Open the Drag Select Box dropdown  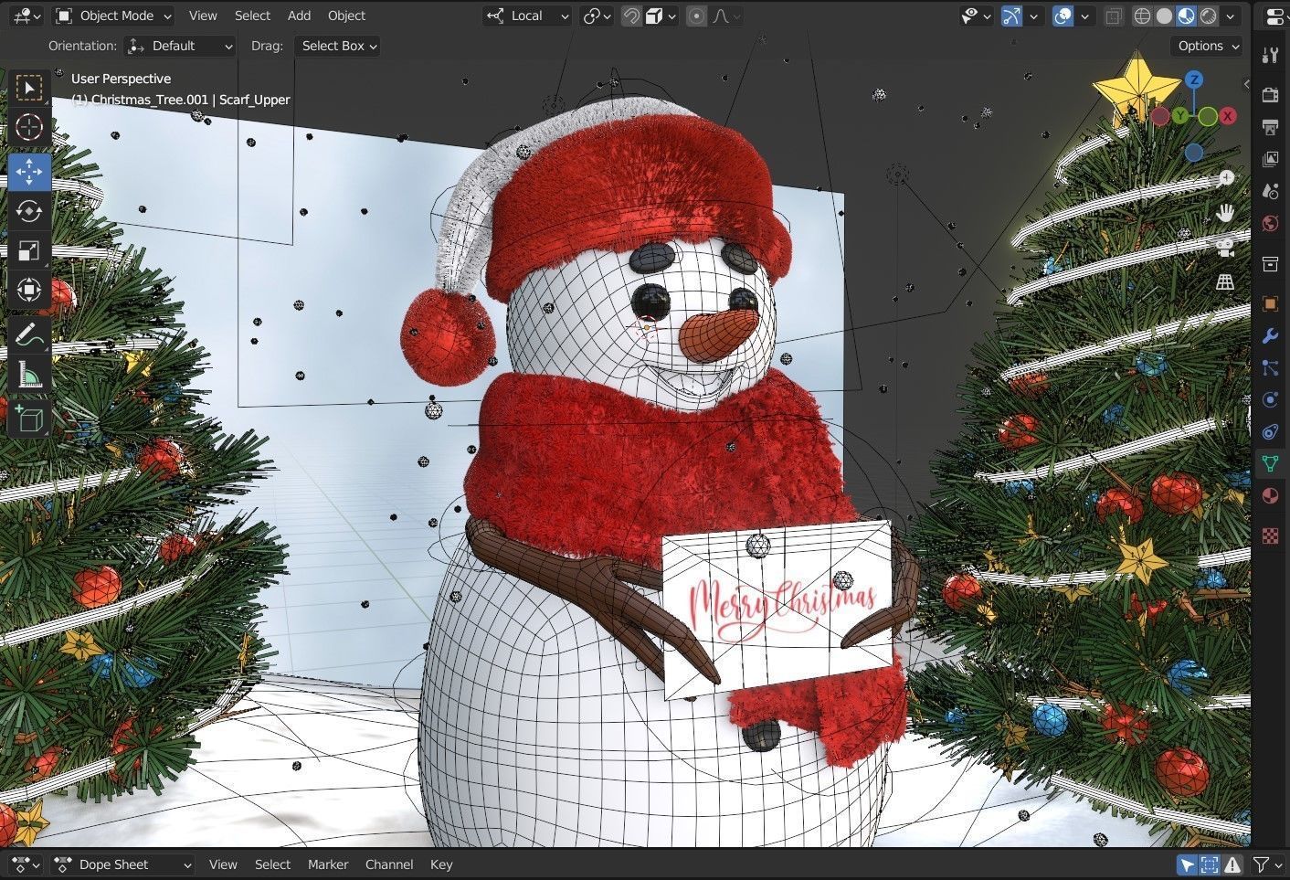coord(337,46)
